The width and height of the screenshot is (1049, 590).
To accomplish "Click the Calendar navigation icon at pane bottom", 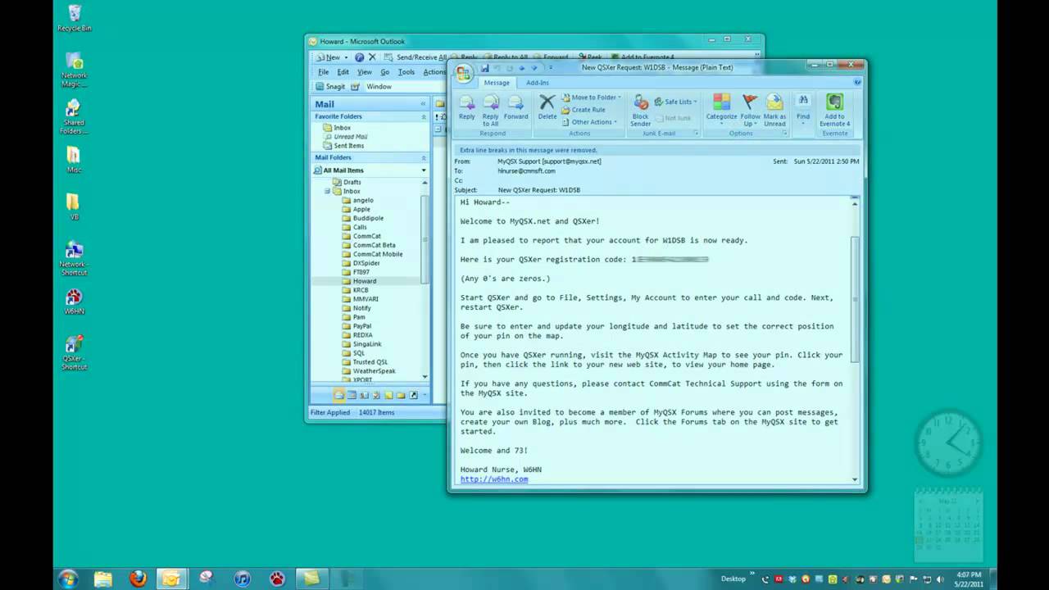I will 352,395.
